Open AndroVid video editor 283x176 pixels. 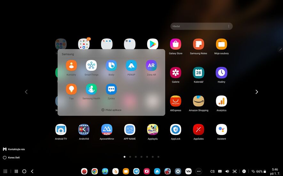(x=84, y=129)
